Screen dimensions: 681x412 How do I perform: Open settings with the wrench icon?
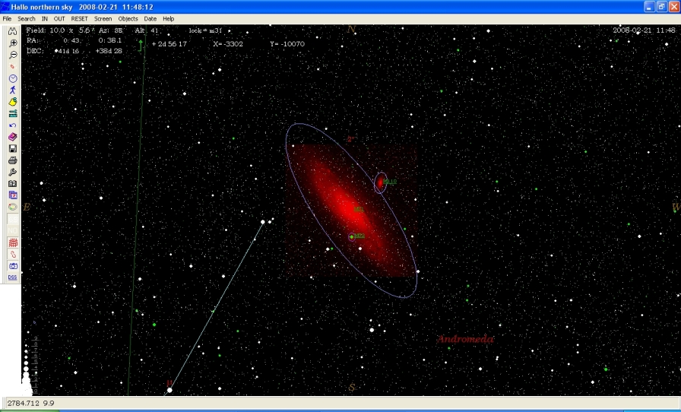coord(12,172)
